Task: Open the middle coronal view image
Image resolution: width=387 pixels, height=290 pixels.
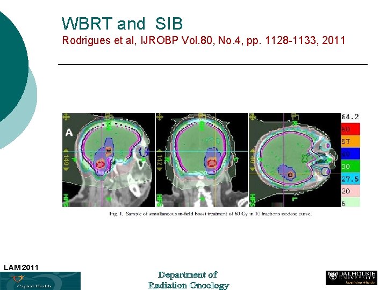Action: click(x=202, y=160)
